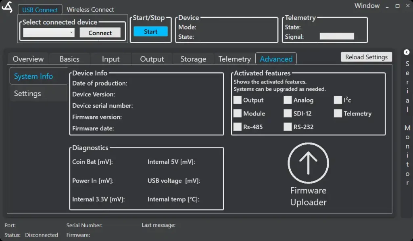The image size is (413, 241).
Task: Click the app logo in top-left corner
Action: pos(8,8)
